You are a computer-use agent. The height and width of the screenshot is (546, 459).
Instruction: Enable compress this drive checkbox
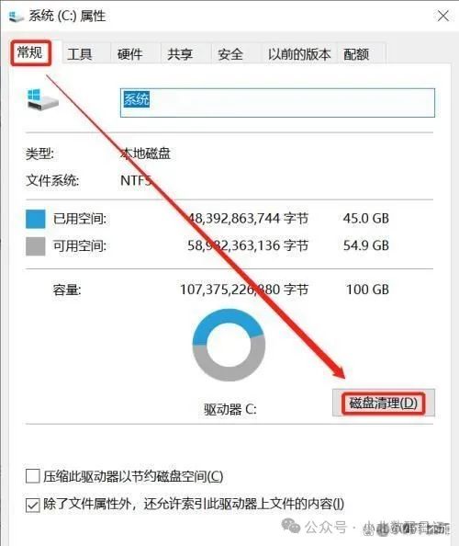(32, 476)
